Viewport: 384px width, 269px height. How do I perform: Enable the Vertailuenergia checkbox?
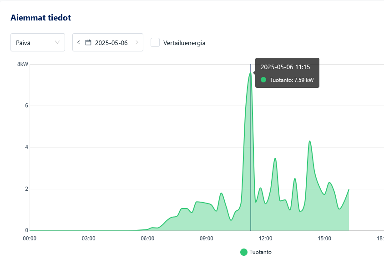pos(155,42)
